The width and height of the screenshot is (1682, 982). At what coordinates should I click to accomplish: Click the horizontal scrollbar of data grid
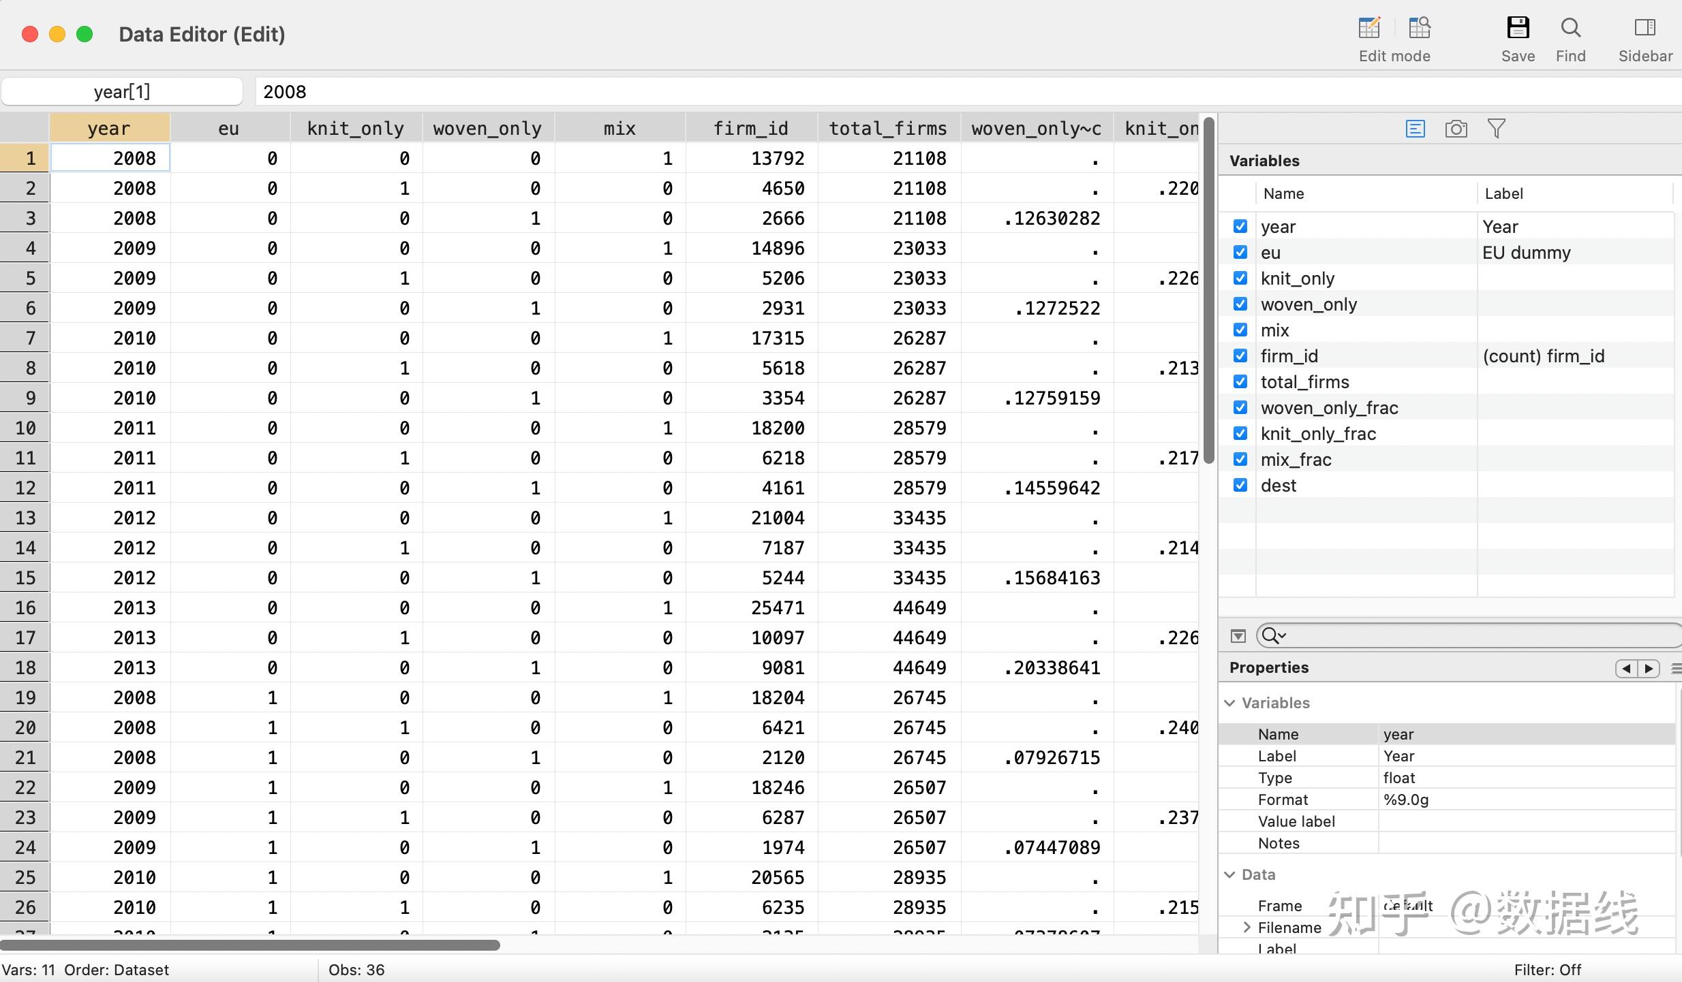tap(250, 945)
